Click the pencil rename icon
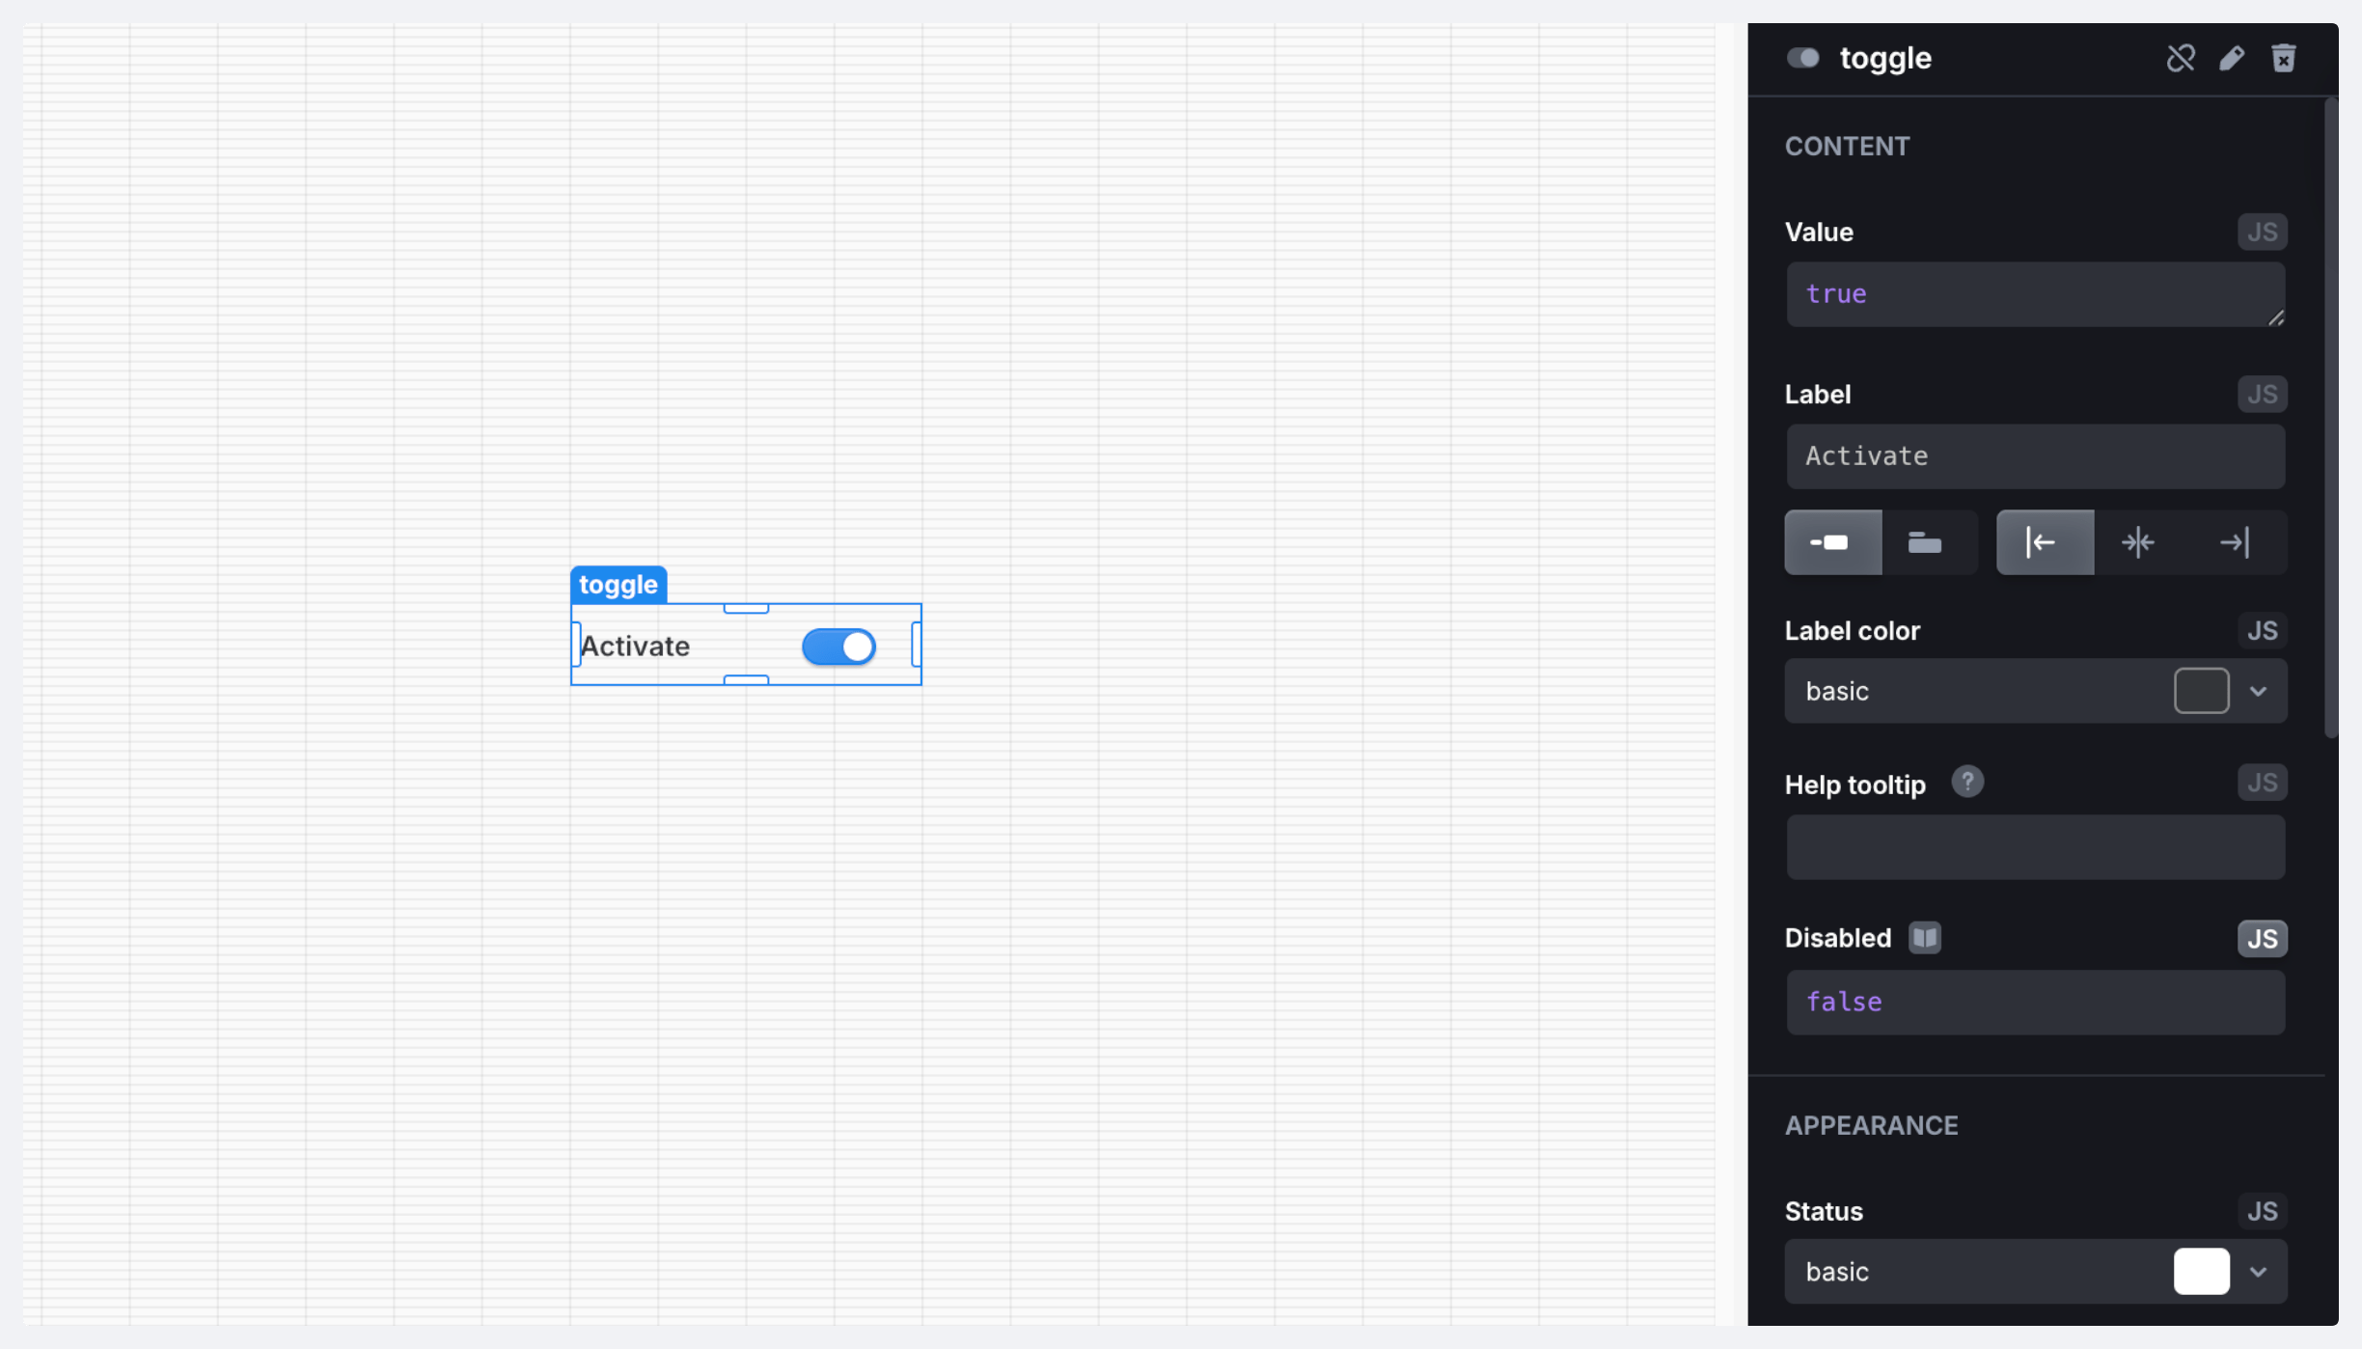Screen dimensions: 2362x1349 pyautogui.click(x=2232, y=58)
